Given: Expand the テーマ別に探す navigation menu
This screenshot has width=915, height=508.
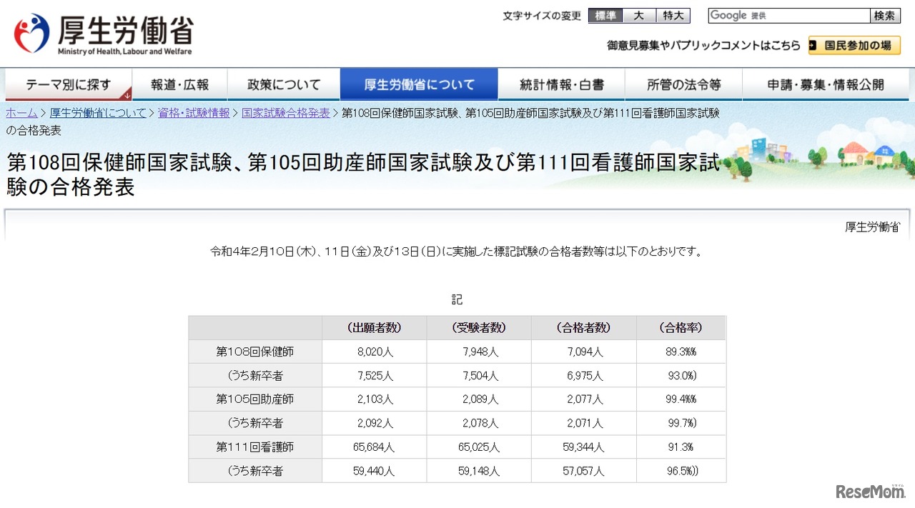Looking at the screenshot, I should pyautogui.click(x=69, y=84).
